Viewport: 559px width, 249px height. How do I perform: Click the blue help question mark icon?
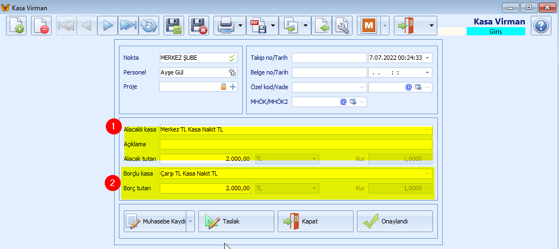point(541,26)
